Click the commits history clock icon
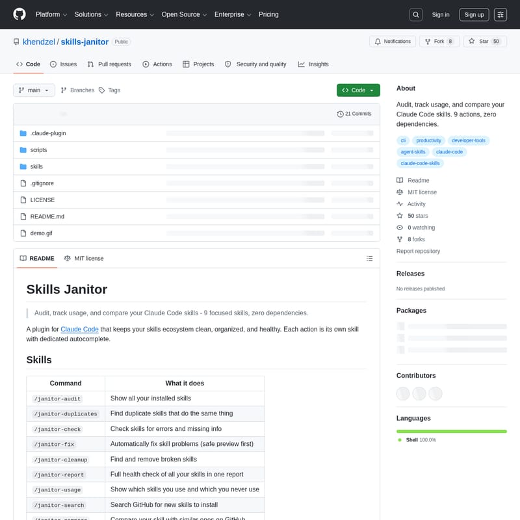 point(340,114)
